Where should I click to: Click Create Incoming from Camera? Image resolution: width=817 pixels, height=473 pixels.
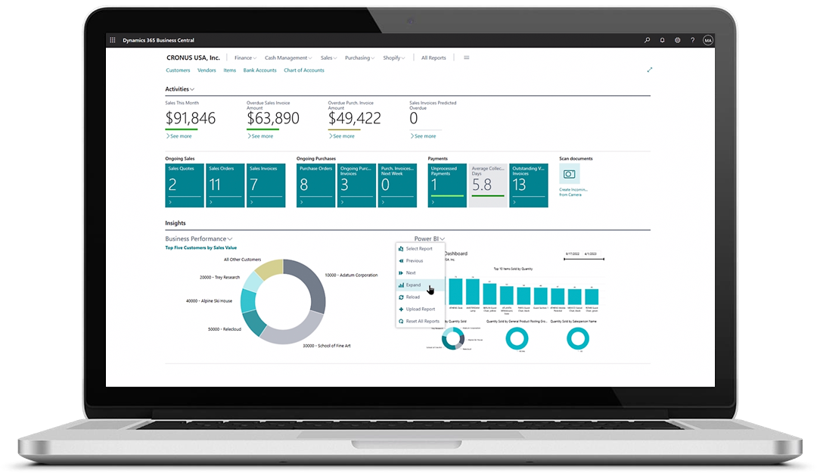[573, 192]
